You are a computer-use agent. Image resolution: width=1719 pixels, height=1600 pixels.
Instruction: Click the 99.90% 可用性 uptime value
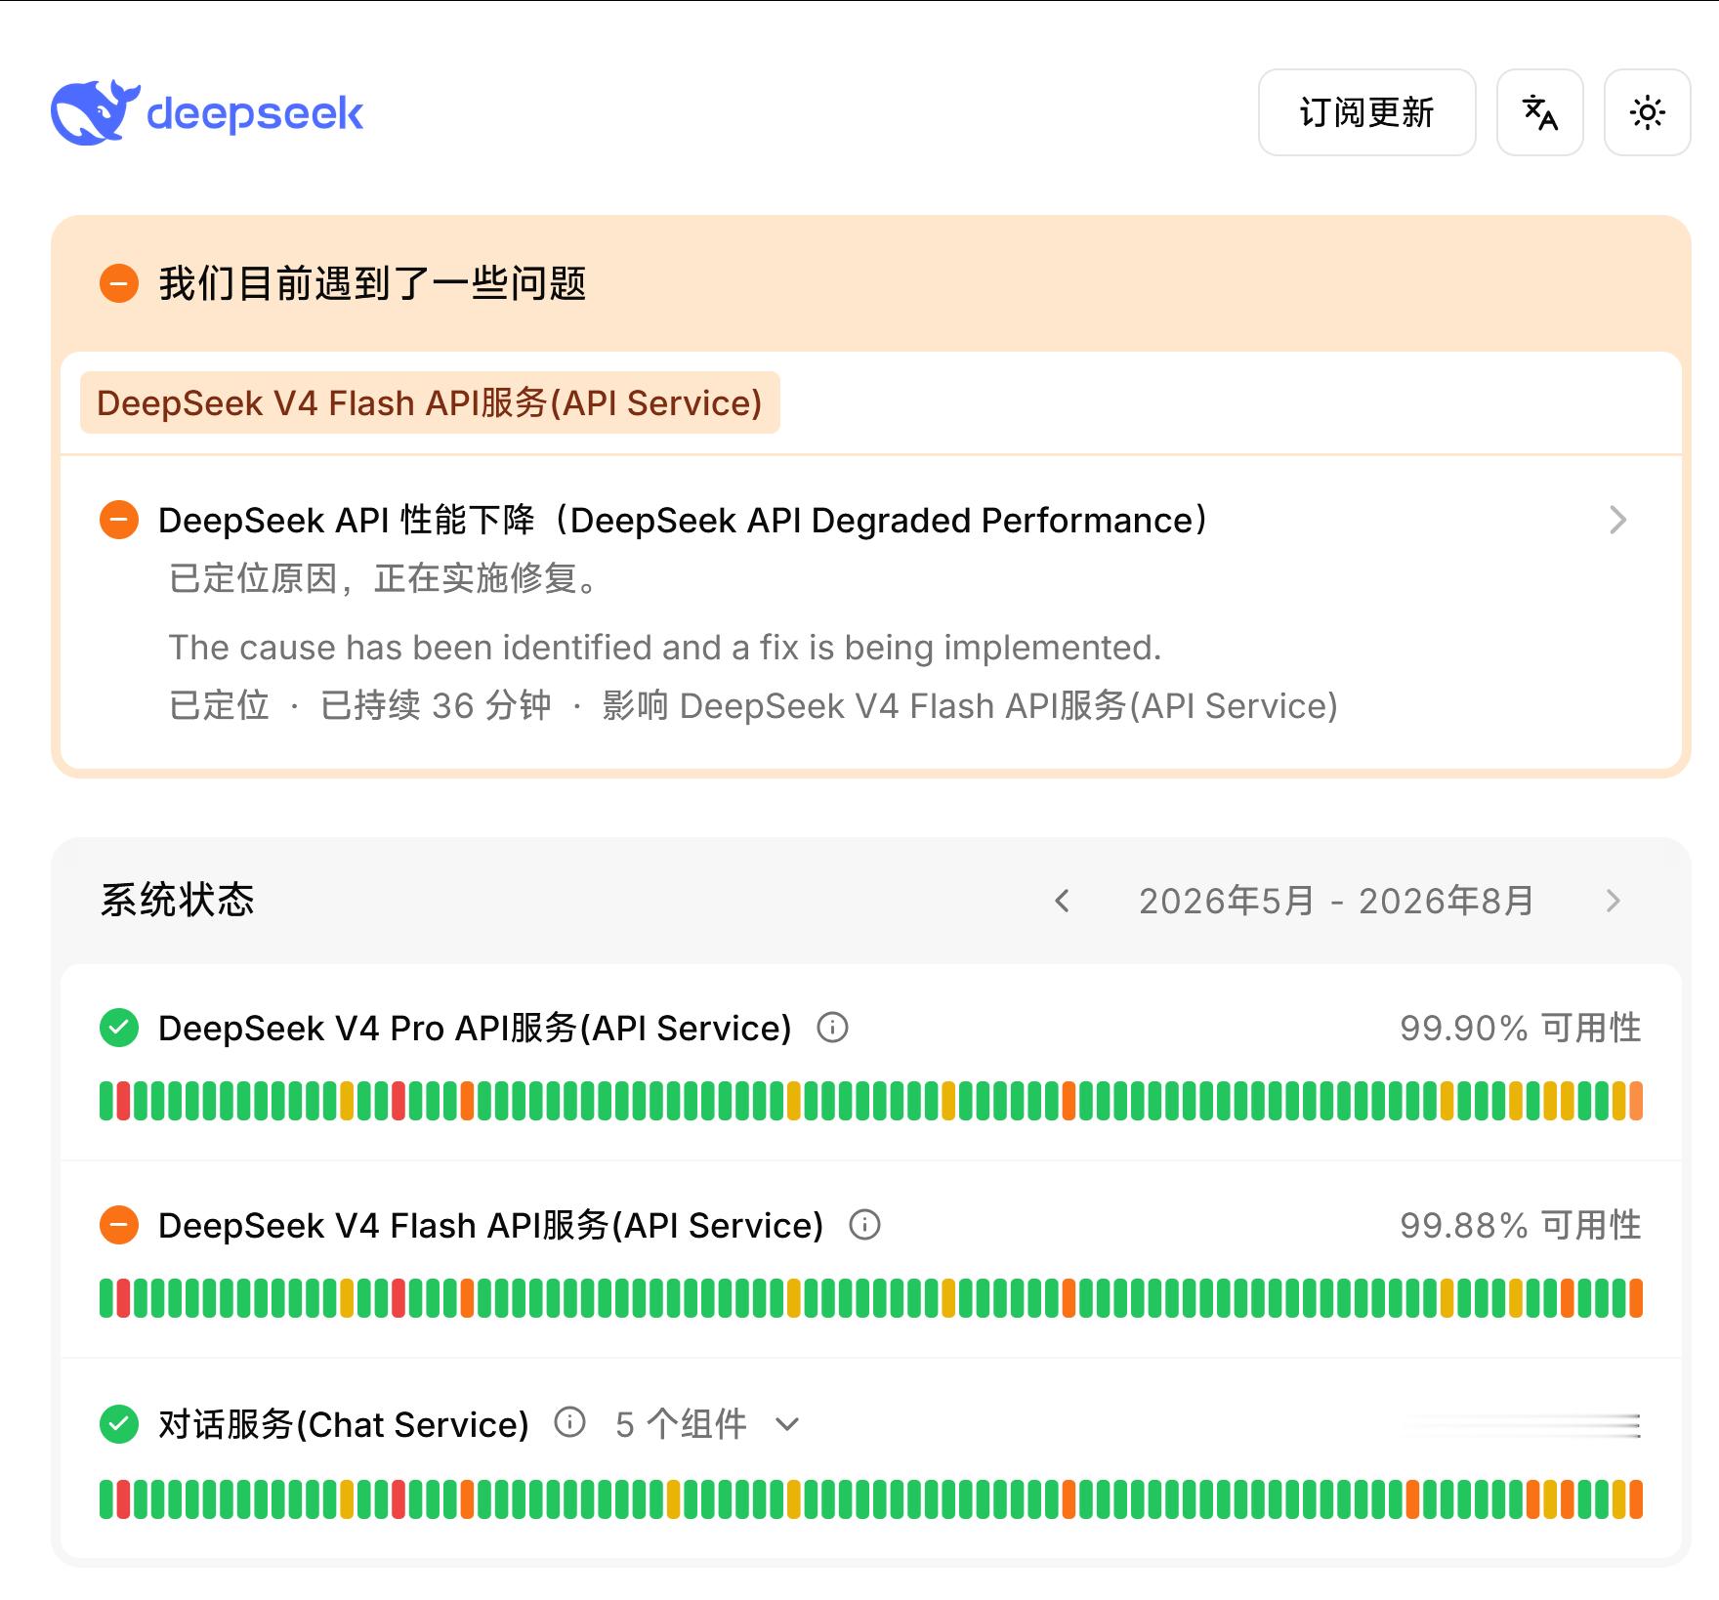point(1520,1028)
